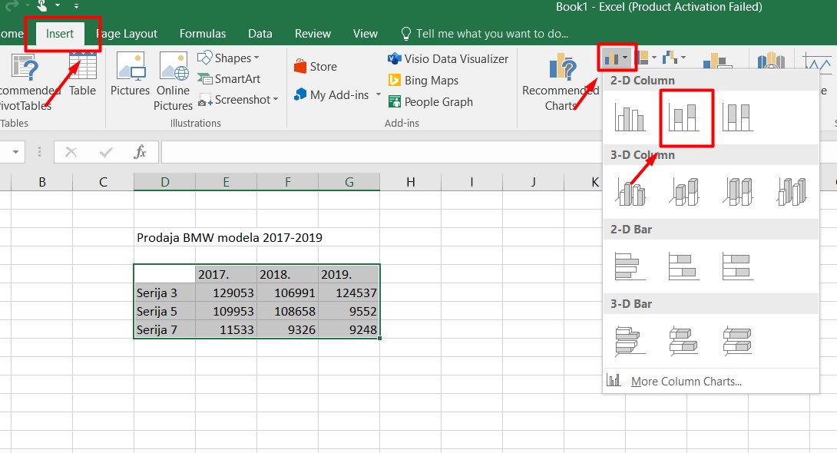Screen dimensions: 837x453
Task: Click the 3D Map icon
Action: click(x=771, y=61)
